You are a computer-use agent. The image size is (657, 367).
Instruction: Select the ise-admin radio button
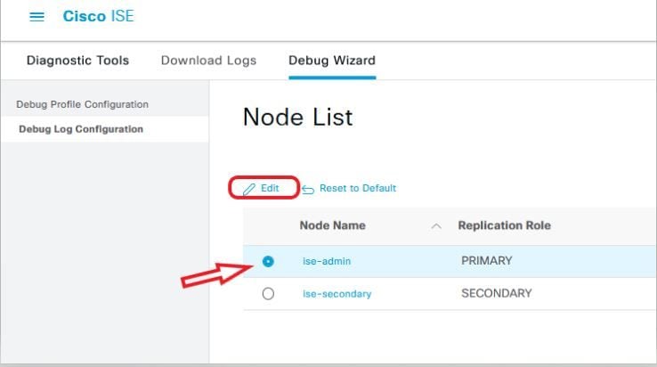coord(268,261)
